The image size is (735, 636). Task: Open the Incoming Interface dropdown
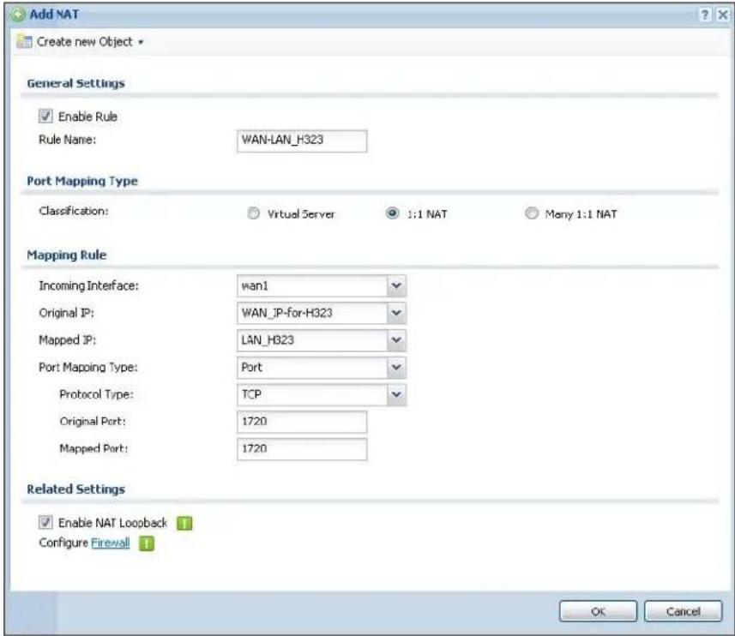click(x=322, y=285)
